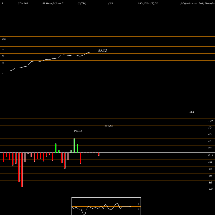Click the small last red bar on zero line
Viewport: 215px width, 215px height.
point(99,154)
